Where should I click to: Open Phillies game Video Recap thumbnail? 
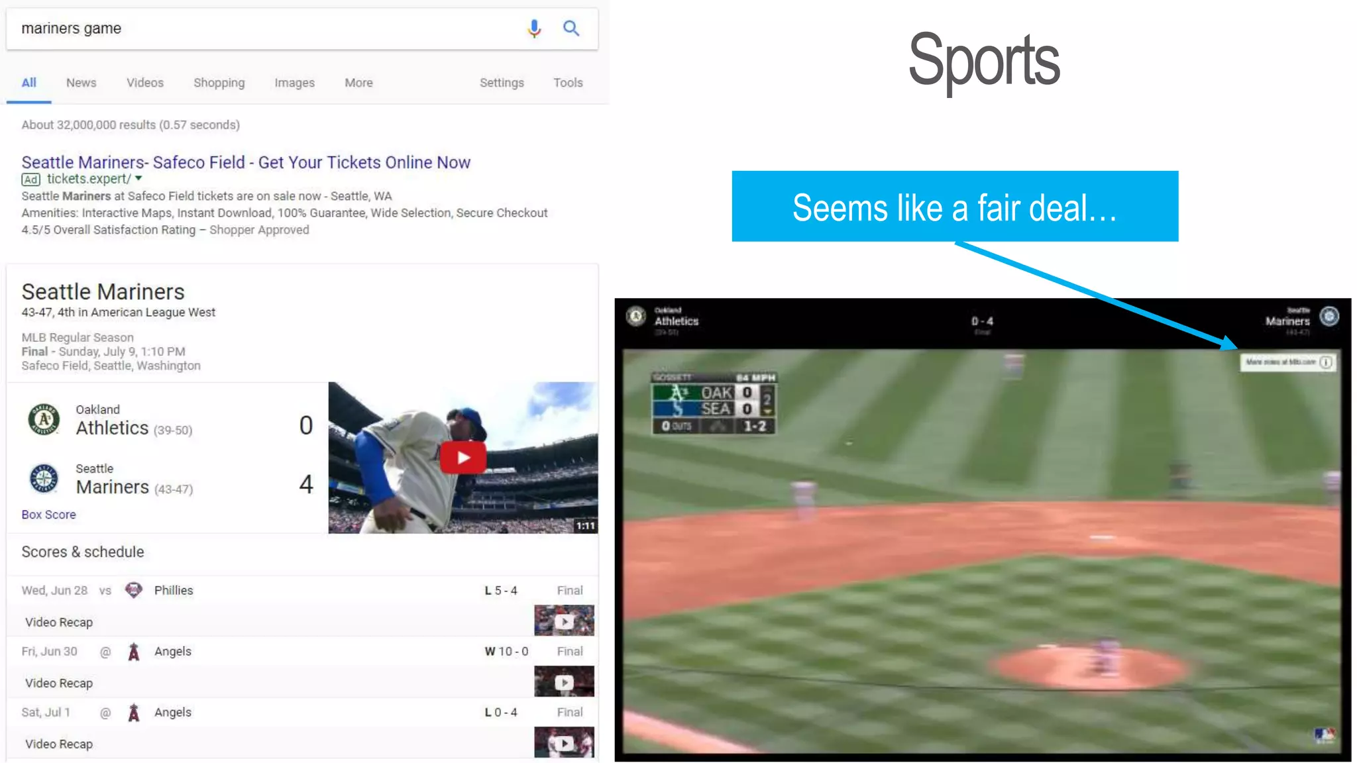click(x=564, y=621)
